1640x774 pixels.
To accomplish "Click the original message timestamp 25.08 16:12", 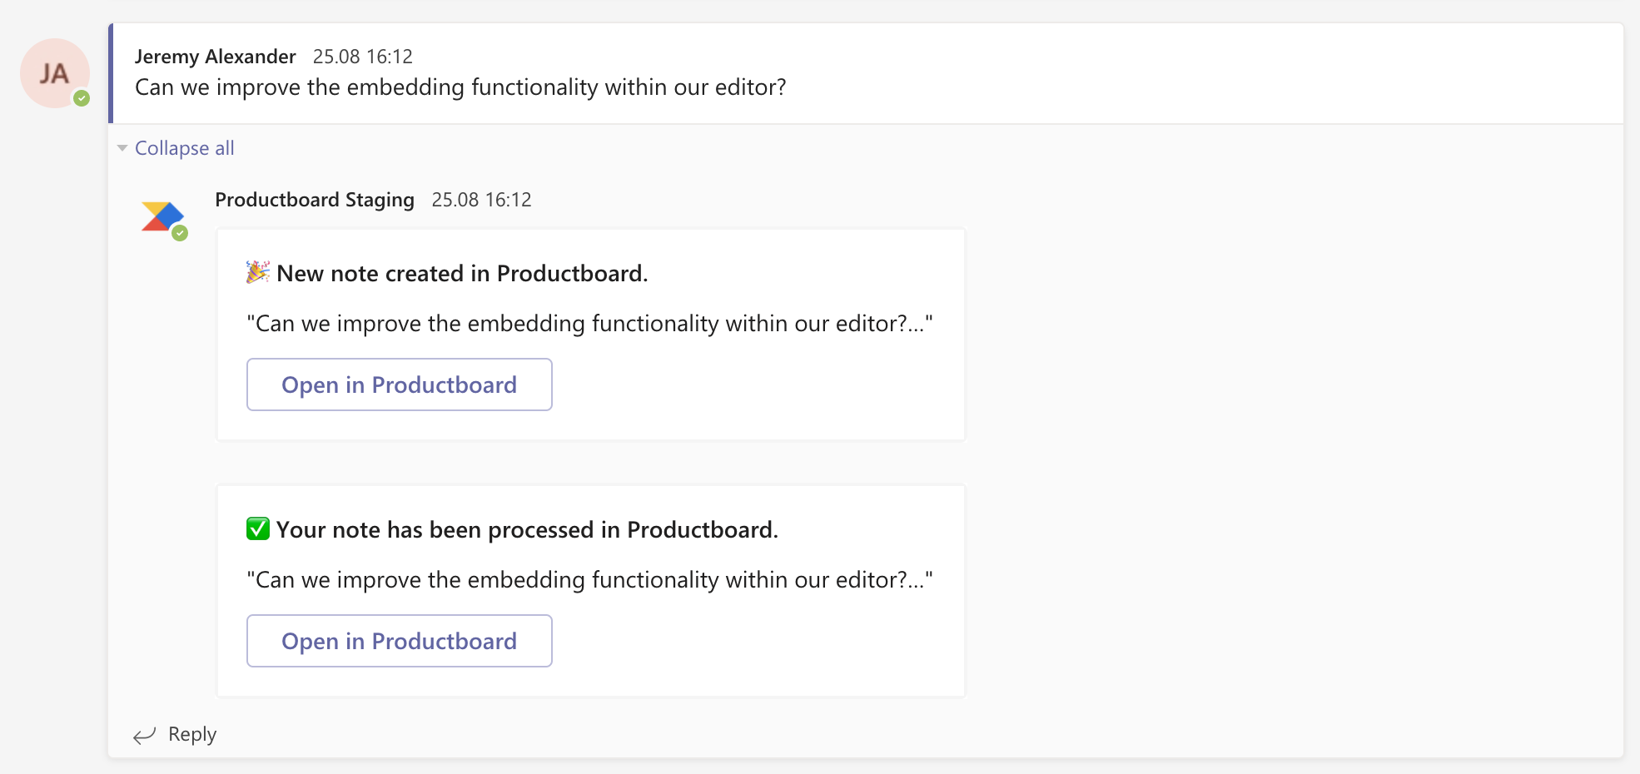I will (363, 57).
